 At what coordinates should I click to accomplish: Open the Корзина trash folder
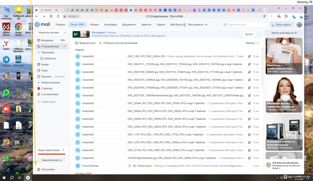point(46,77)
